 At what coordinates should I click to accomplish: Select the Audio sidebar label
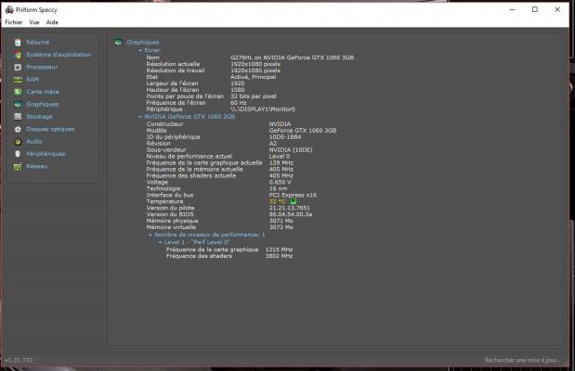(x=34, y=141)
